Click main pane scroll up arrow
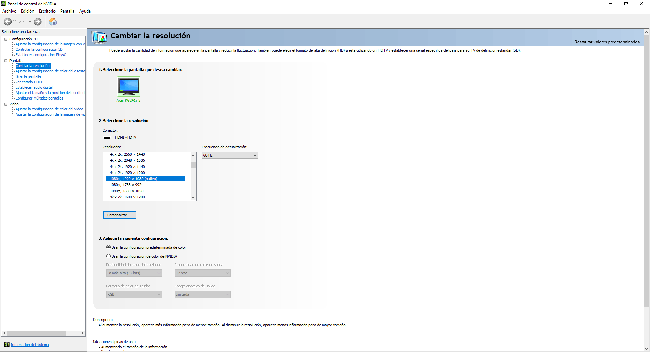Screen dimensions: 650x352 pyautogui.click(x=646, y=32)
